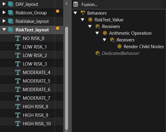Image resolution: width=166 pixels, height=132 pixels.
Task: Select the HIGH RISK_9 label
Action: (x=36, y=115)
